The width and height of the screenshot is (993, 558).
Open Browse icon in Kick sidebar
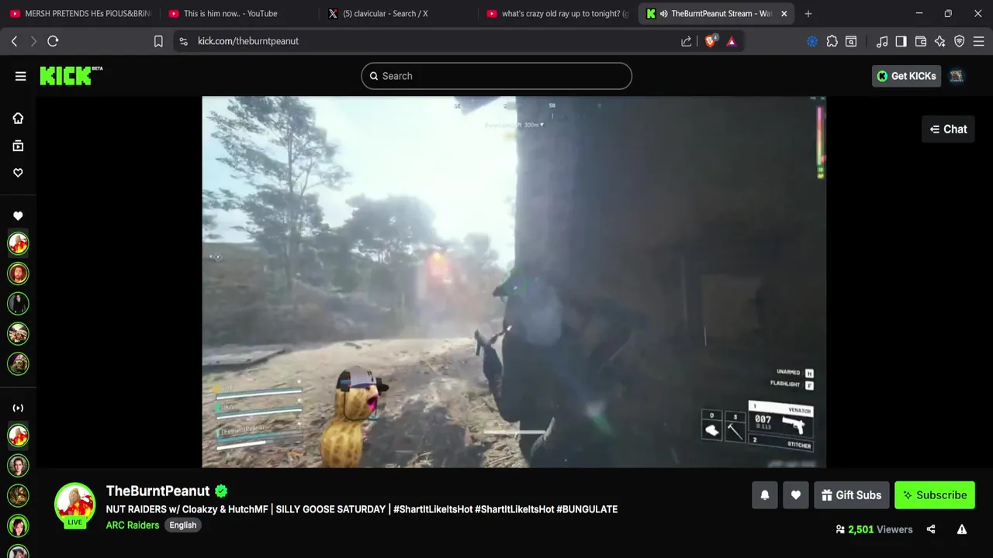[x=18, y=146]
